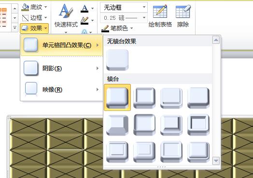Select the 擦除 eraser tool
Image resolution: width=253 pixels, height=178 pixels.
point(183,16)
